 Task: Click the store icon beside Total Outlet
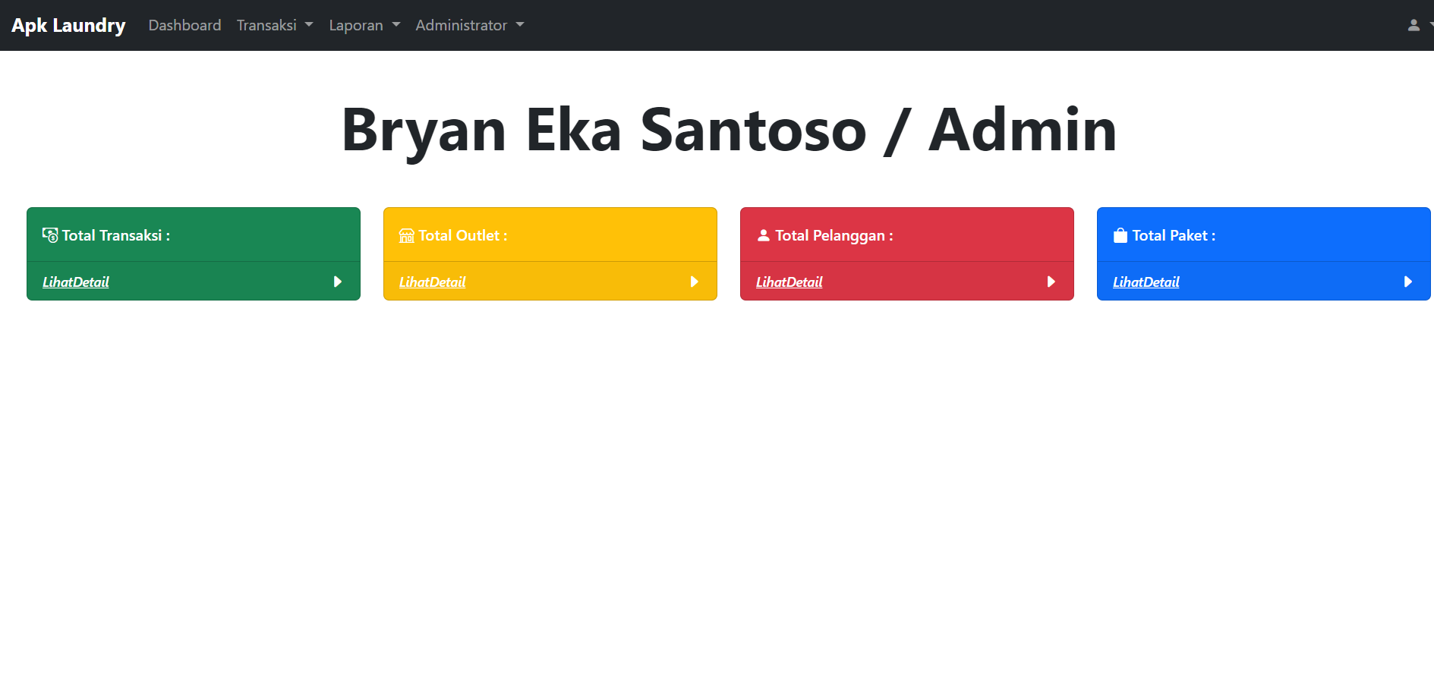[x=407, y=235]
